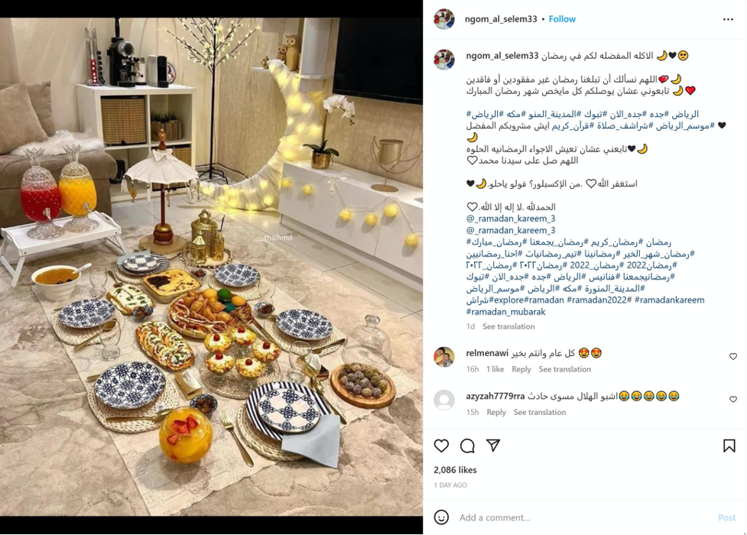The width and height of the screenshot is (747, 535).
Task: Open azyzah7779rra's default avatar
Action: coord(444,400)
